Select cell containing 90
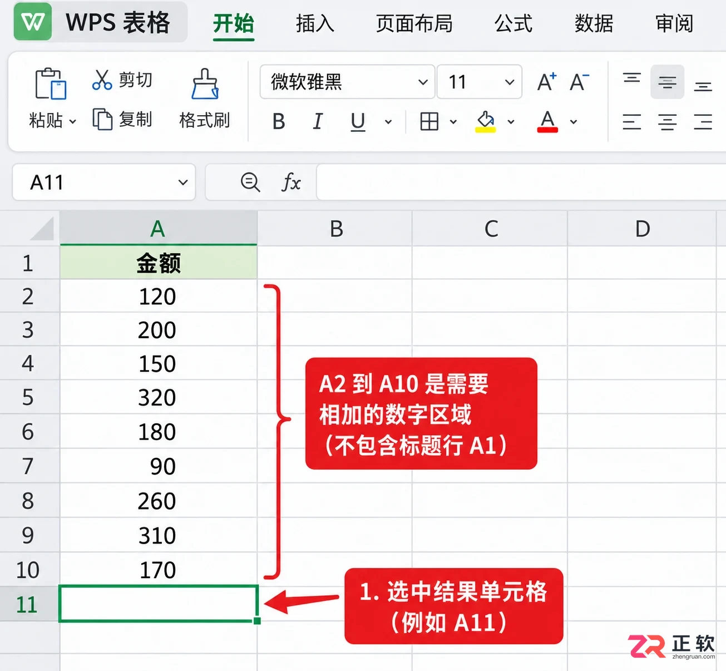The image size is (726, 671). pyautogui.click(x=159, y=466)
